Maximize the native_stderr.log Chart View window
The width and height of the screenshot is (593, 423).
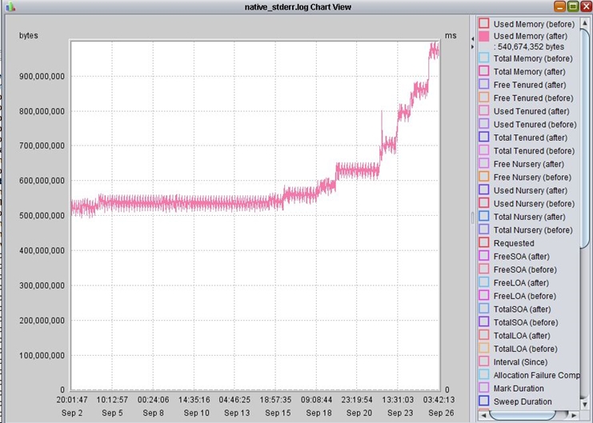[x=573, y=6]
